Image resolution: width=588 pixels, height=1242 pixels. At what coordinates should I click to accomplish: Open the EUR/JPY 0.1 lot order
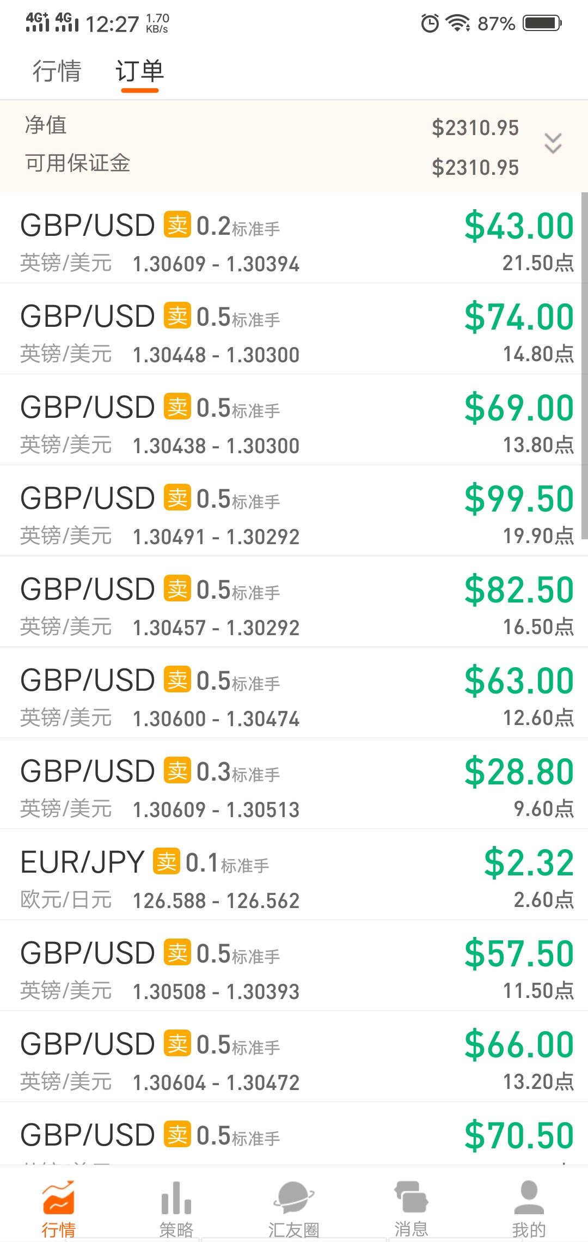(x=294, y=875)
